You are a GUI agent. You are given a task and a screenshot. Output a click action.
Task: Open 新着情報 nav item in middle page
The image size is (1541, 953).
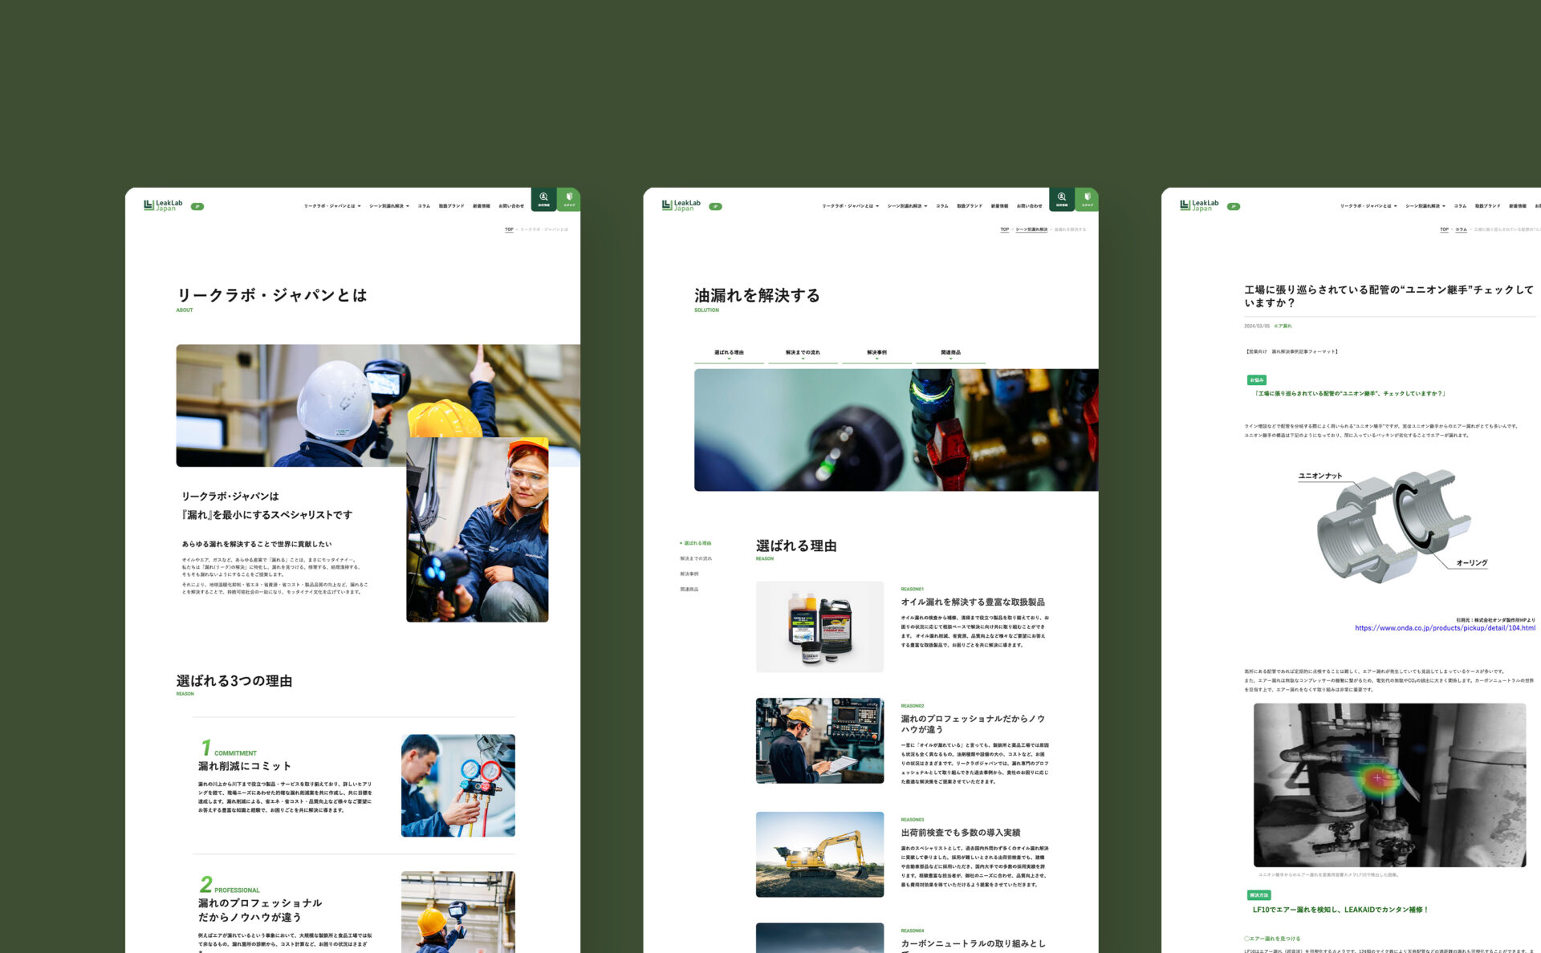[x=999, y=206]
